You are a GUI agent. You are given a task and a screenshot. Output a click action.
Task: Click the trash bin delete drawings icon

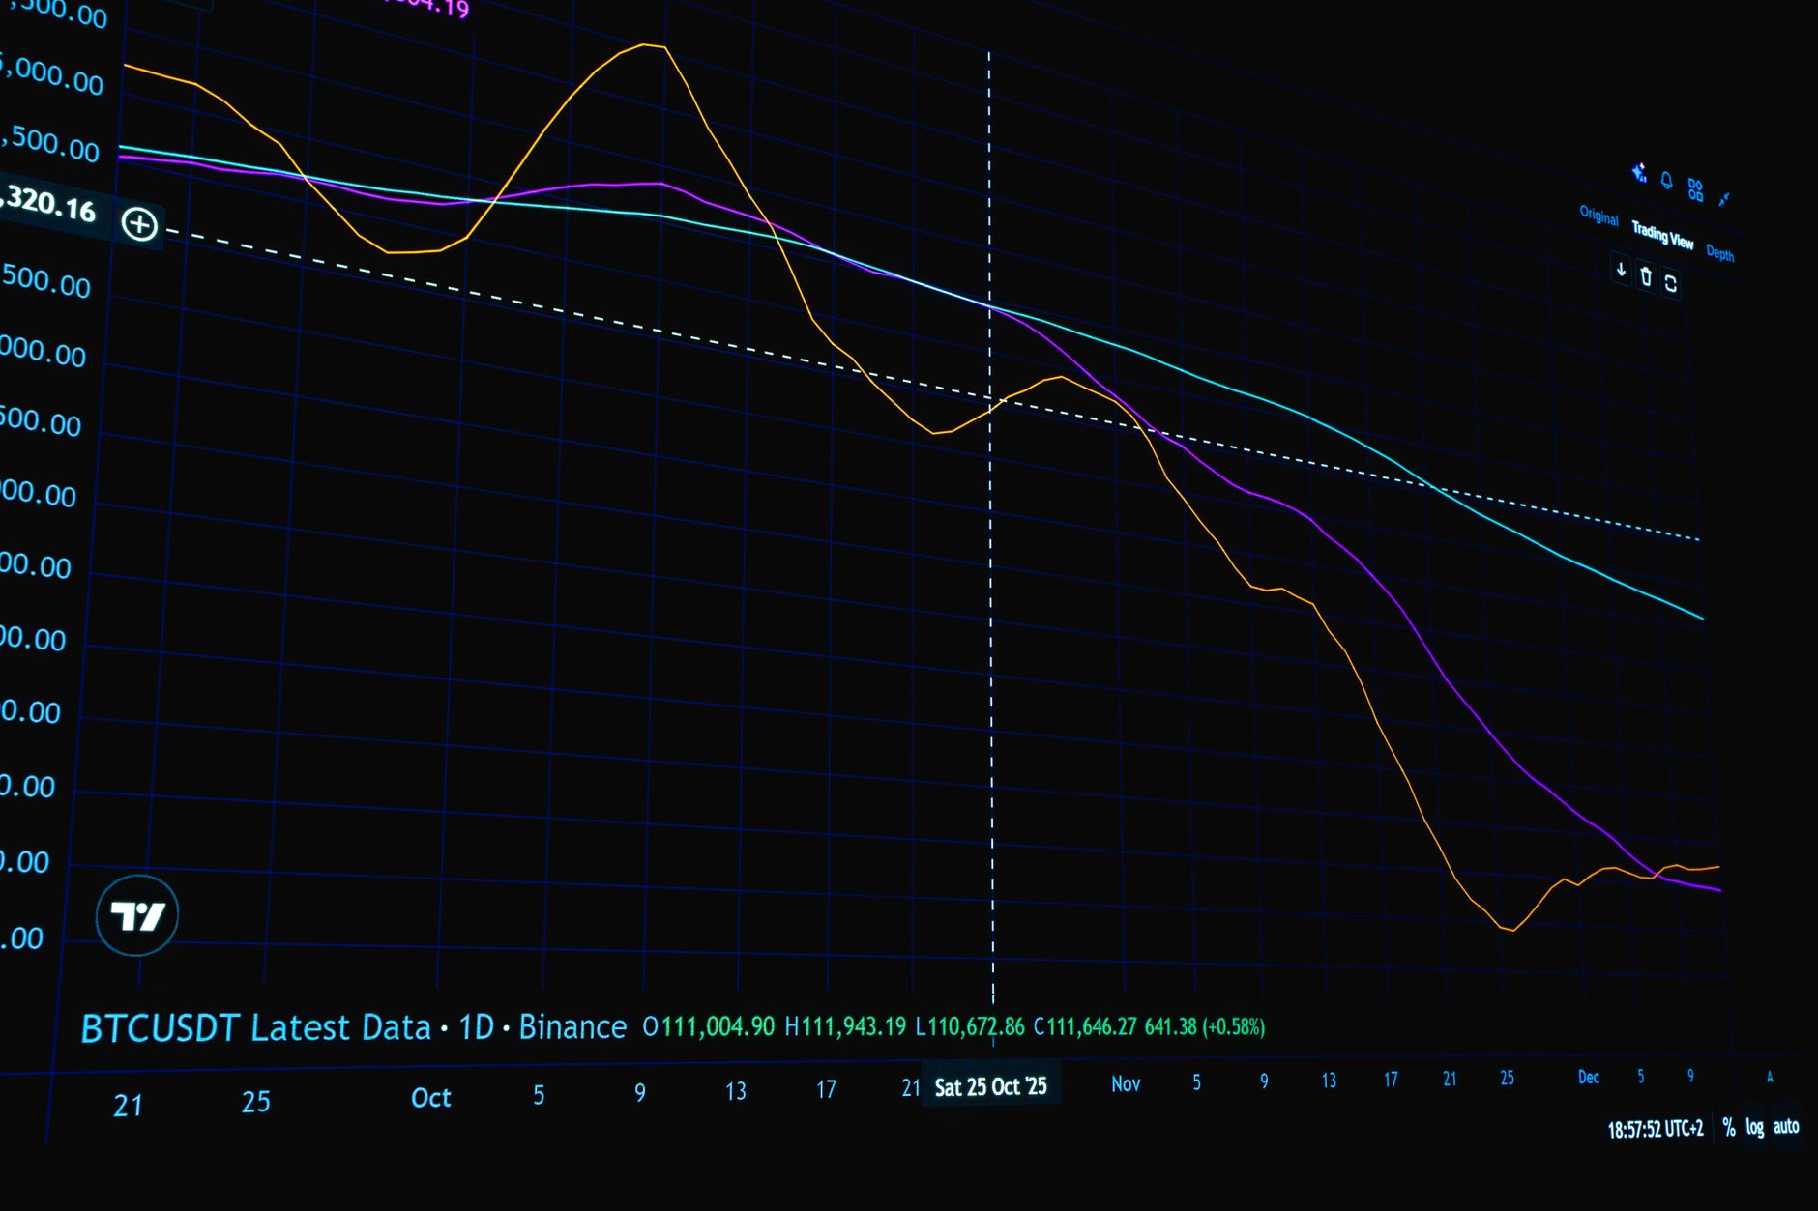coord(1646,277)
